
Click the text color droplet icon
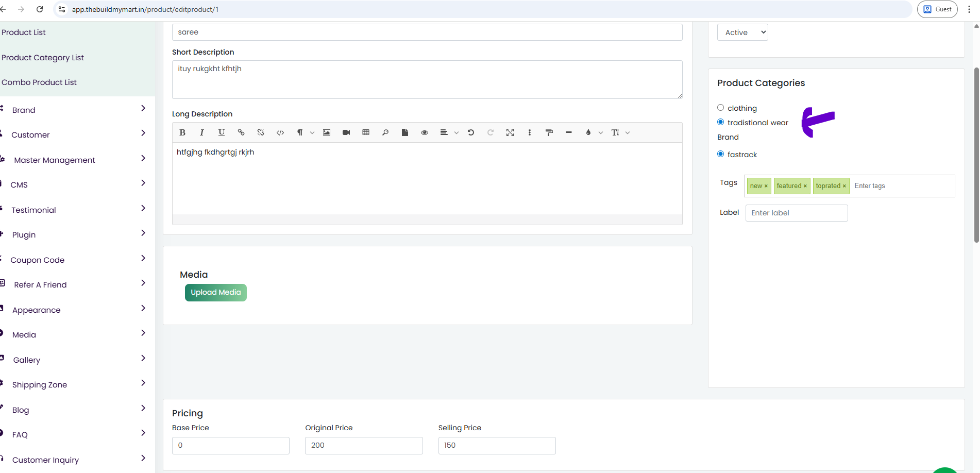(x=588, y=132)
